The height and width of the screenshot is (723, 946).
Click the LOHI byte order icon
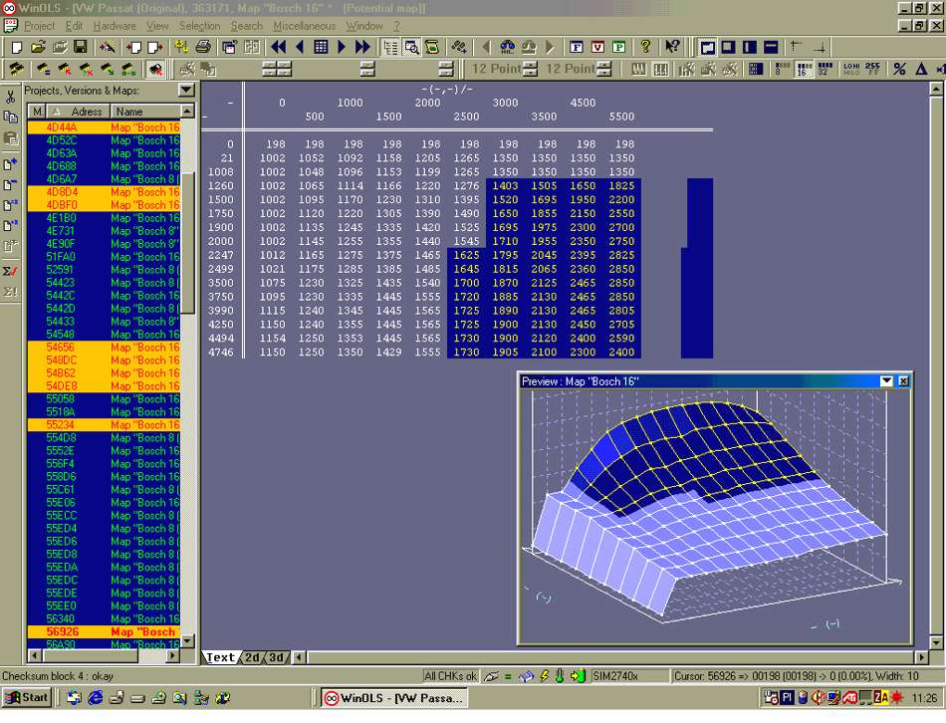[850, 70]
